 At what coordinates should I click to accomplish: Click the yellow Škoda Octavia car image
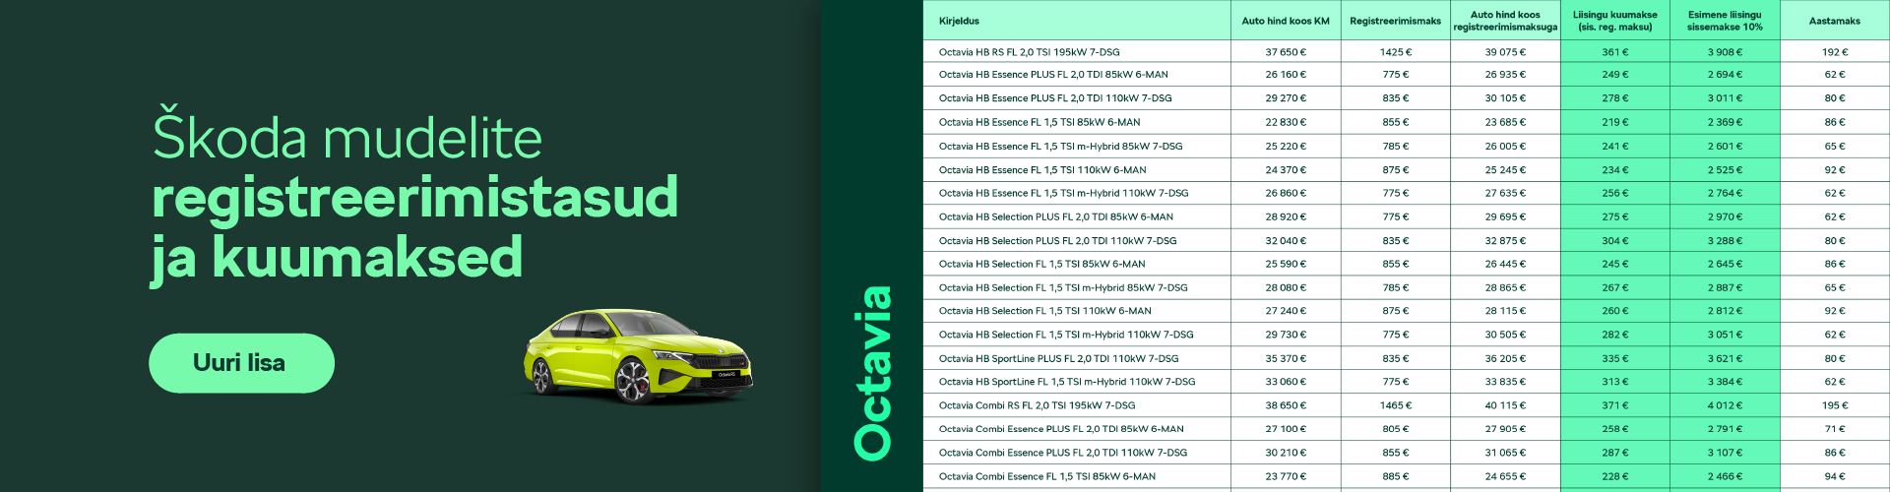pyautogui.click(x=638, y=356)
